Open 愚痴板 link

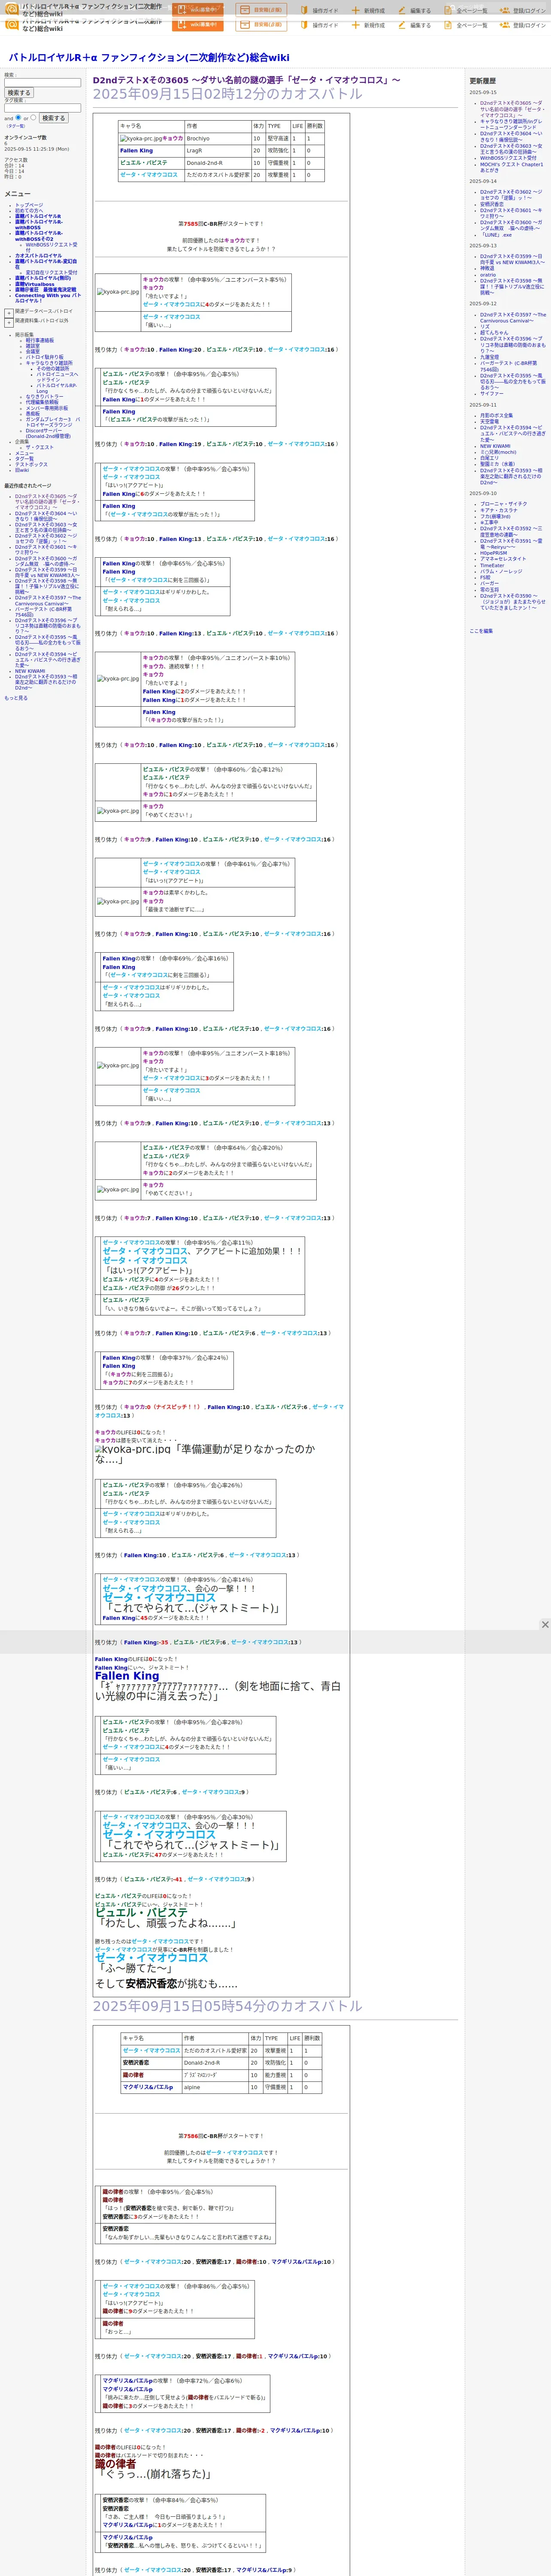point(33,413)
